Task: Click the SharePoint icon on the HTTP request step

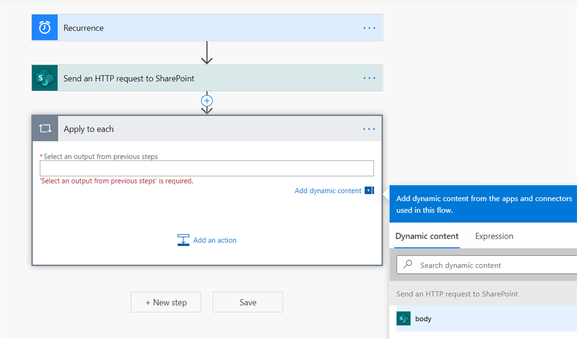Action: click(x=45, y=78)
